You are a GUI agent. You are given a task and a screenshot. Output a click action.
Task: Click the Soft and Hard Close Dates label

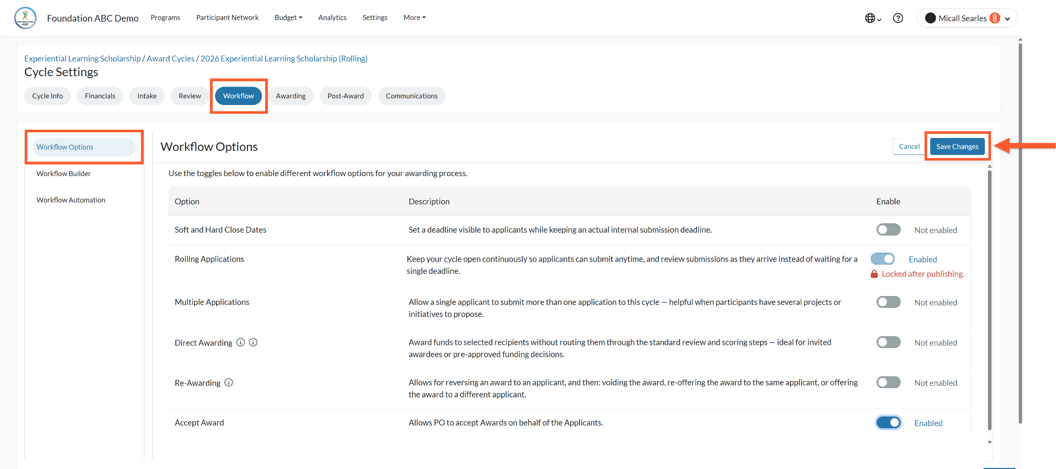tap(220, 230)
